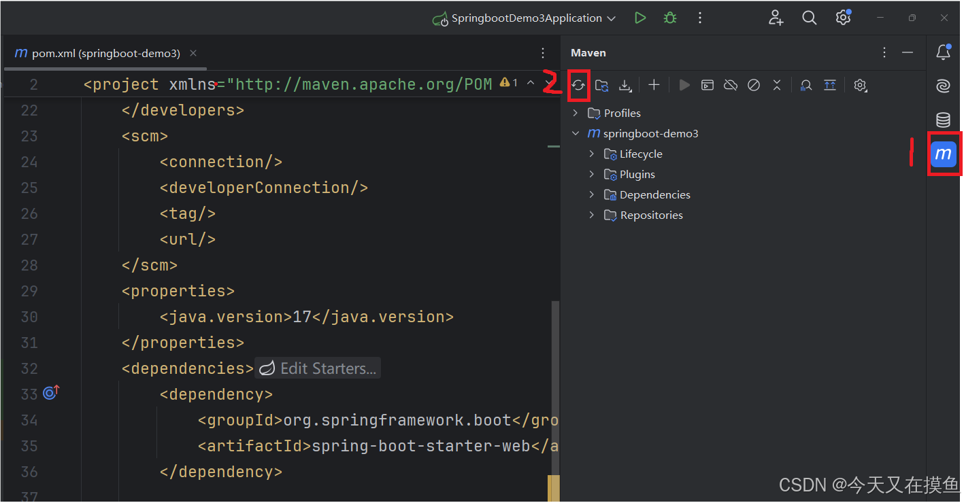The height and width of the screenshot is (503, 964).
Task: Open the SpringbootDemo3Application run configuration dropdown
Action: coord(524,18)
